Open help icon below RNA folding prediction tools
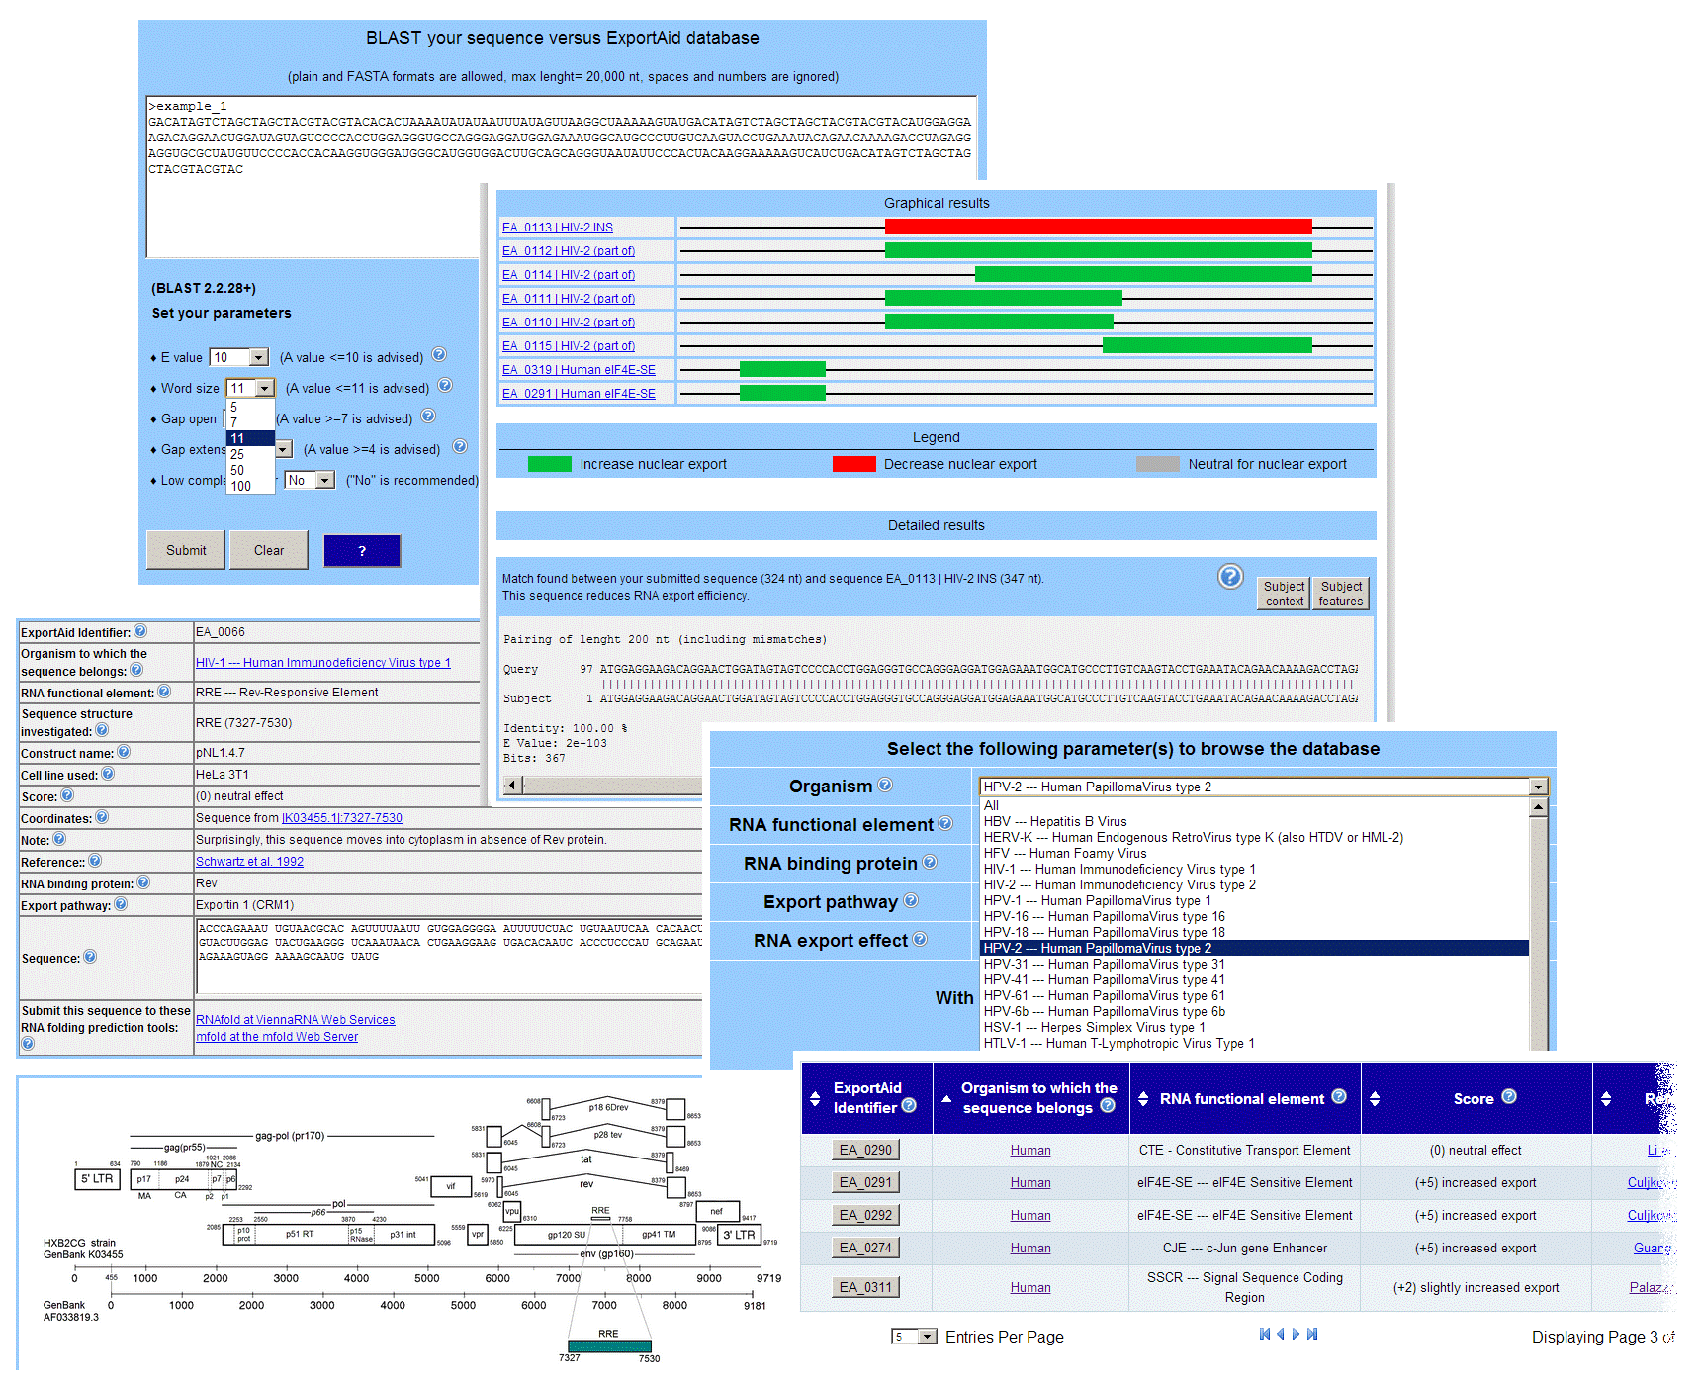The image size is (1700, 1389). pos(28,1044)
